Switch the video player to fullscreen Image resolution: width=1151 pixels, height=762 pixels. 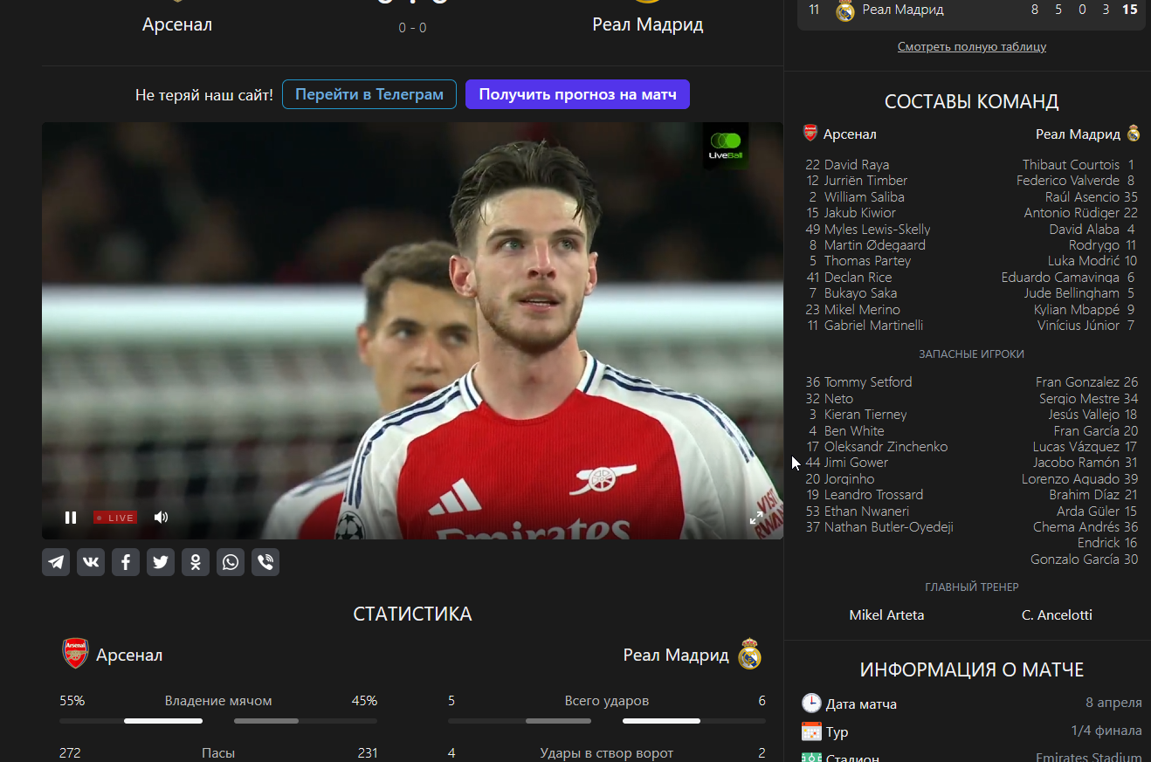[x=756, y=518]
